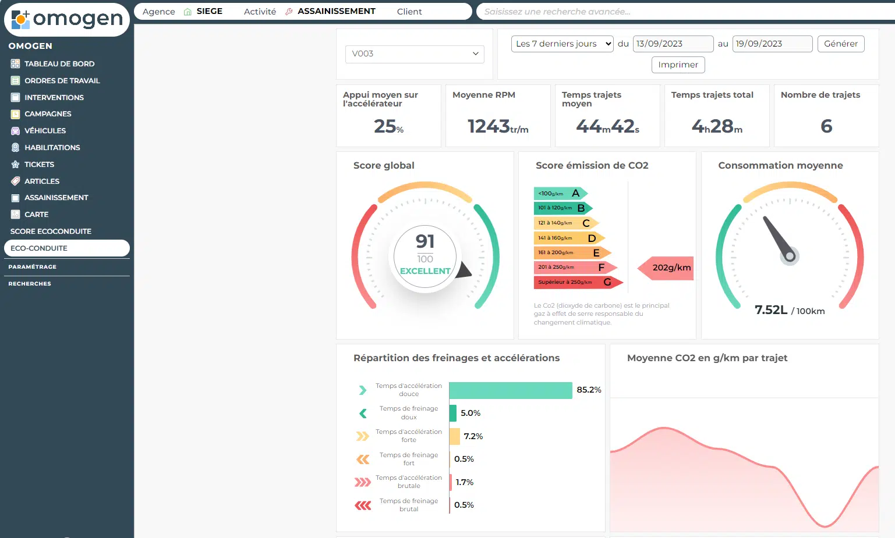Open the Les 7 derniers jours dropdown
Image resolution: width=895 pixels, height=538 pixels.
point(563,44)
